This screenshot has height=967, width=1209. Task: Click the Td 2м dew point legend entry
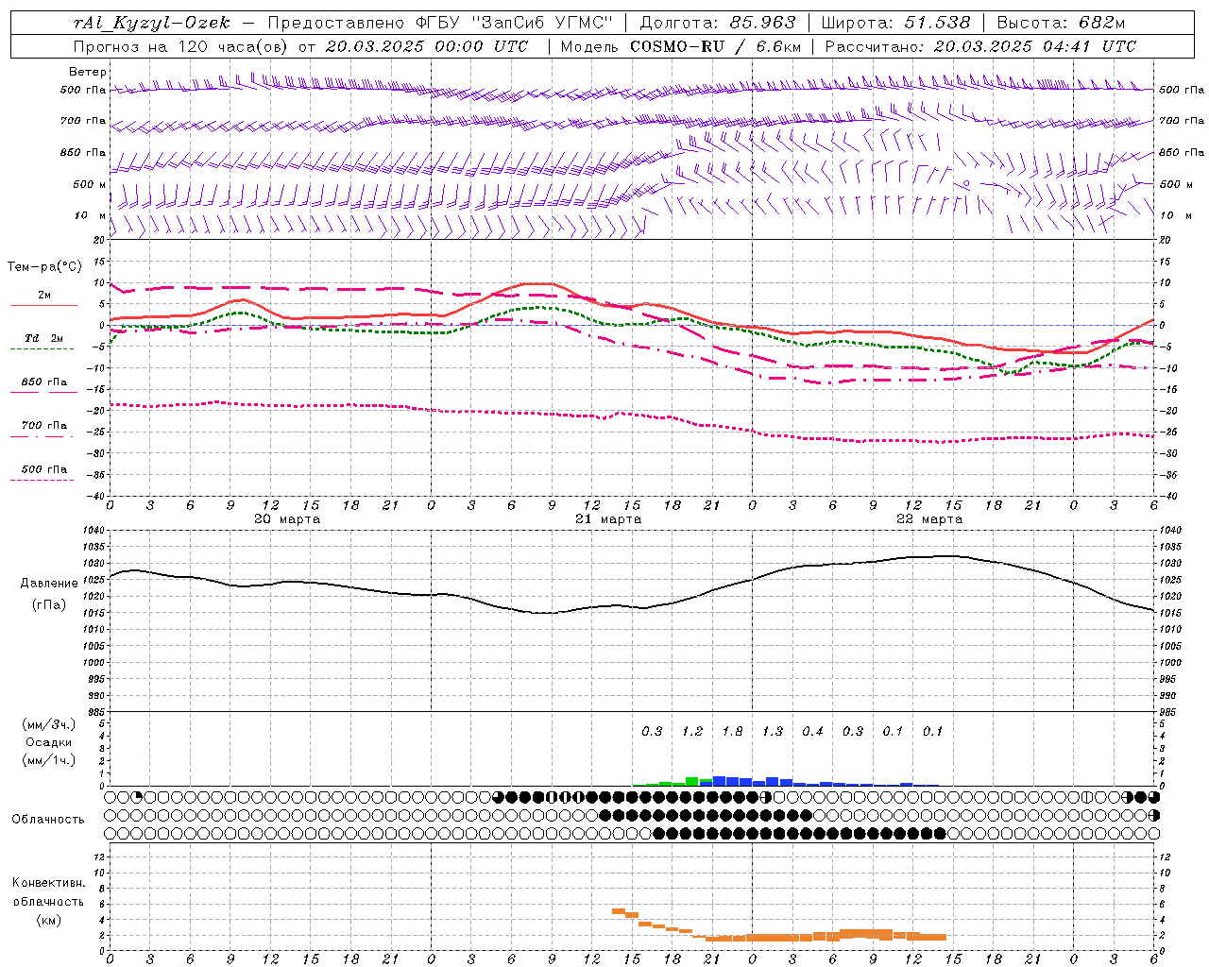point(44,338)
